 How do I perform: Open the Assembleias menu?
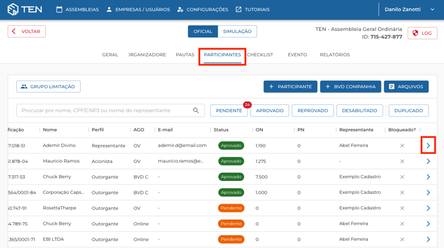tap(77, 9)
